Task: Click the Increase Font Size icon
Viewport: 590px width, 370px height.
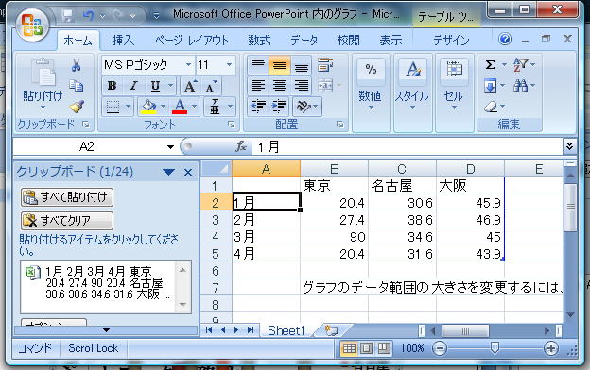Action: (x=190, y=87)
